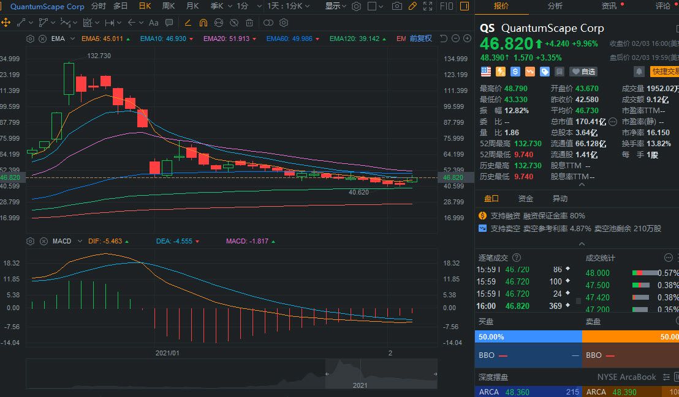Remove the MACD indicator
The width and height of the screenshot is (679, 397).
(x=44, y=241)
